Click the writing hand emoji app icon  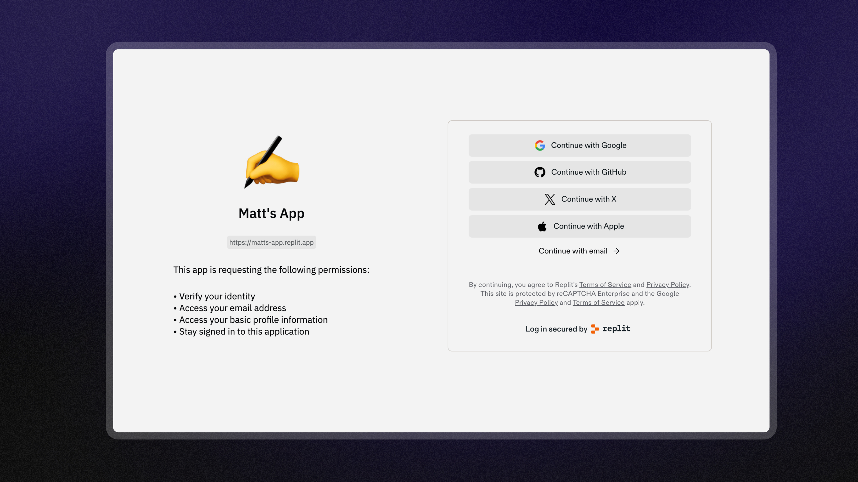tap(271, 162)
